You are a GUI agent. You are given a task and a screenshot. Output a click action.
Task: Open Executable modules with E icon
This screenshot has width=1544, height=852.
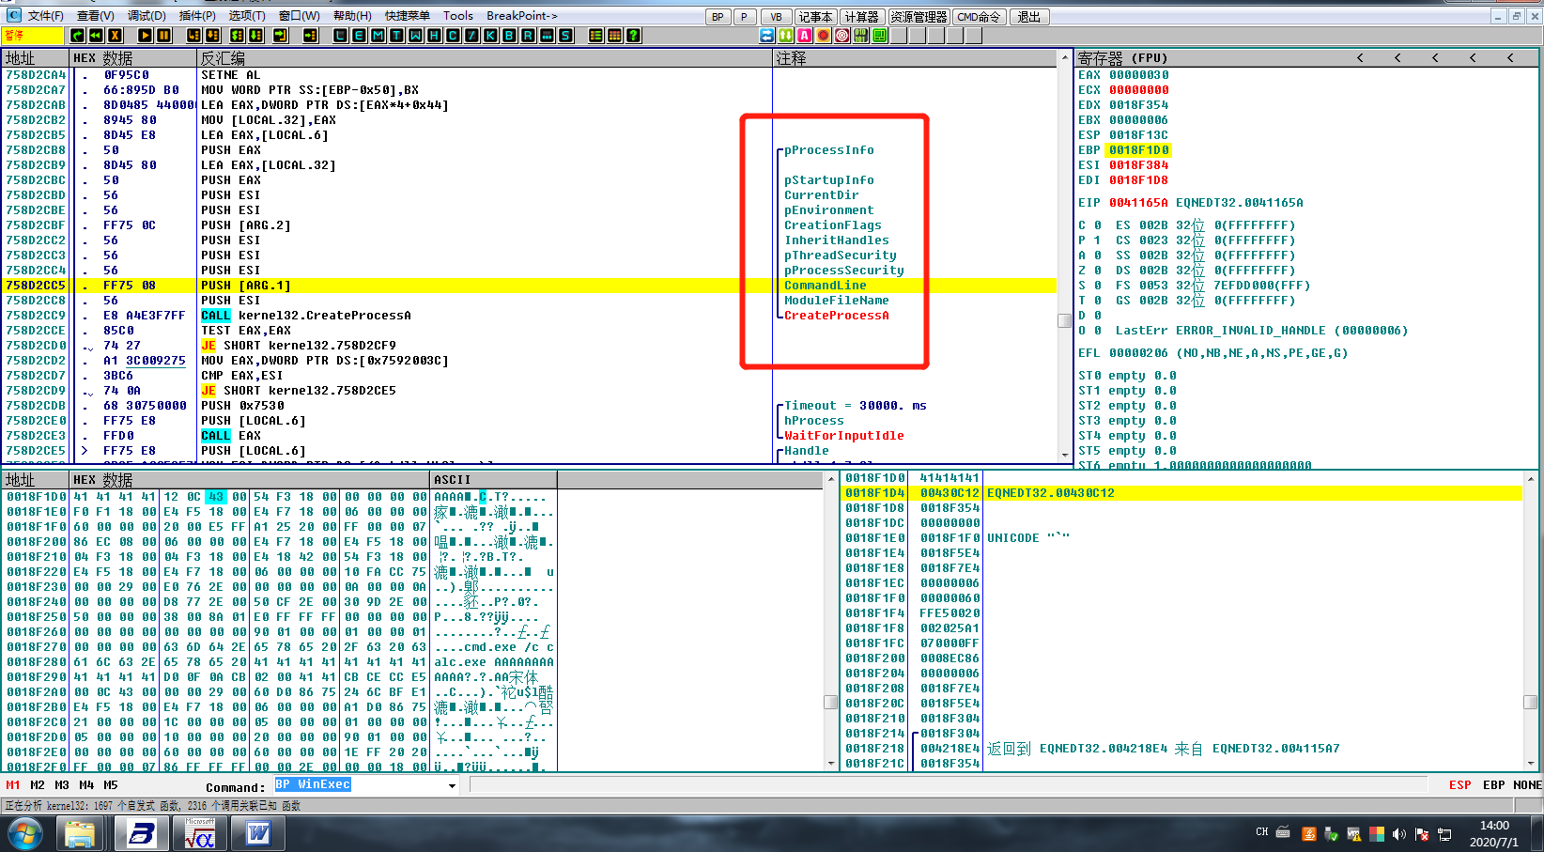click(x=359, y=36)
